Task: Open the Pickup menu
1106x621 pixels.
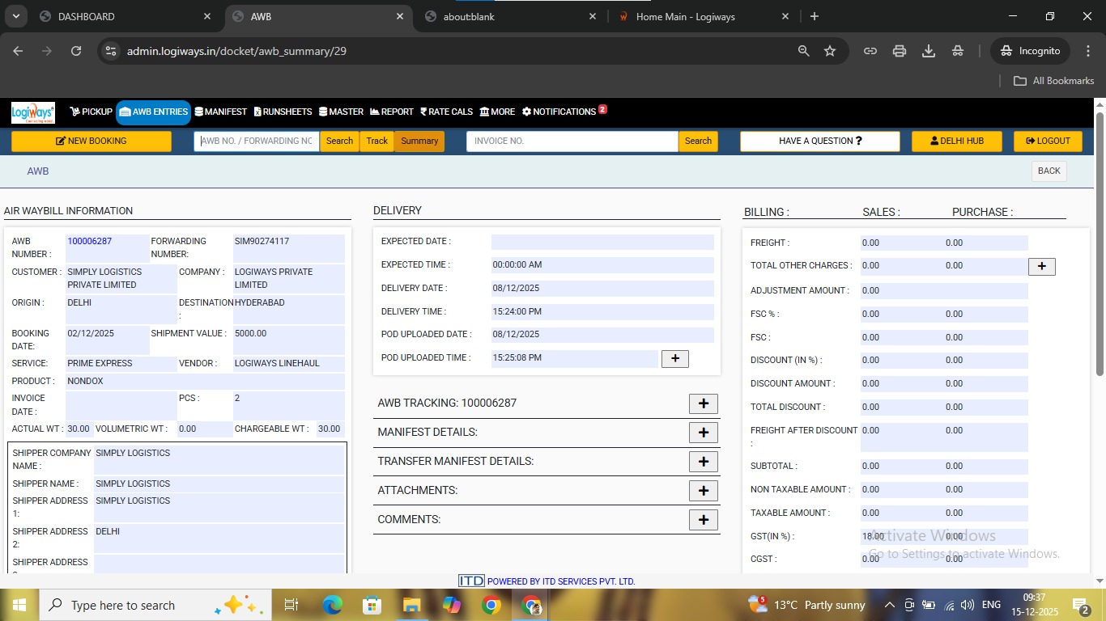Action: pos(91,112)
